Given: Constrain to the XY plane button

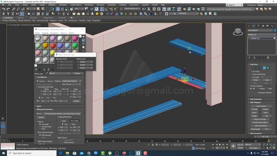Looking at the screenshot, I should tap(17, 13).
